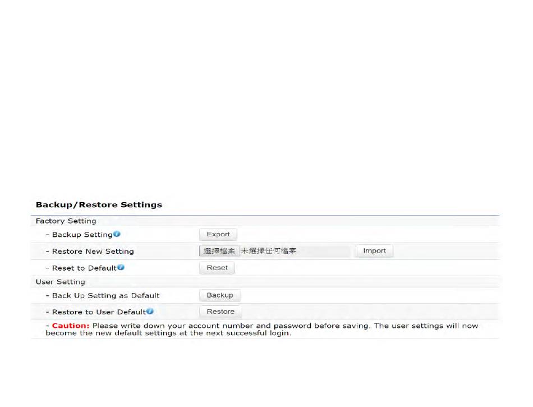Click info icon next to Reset to Default

pos(121,267)
